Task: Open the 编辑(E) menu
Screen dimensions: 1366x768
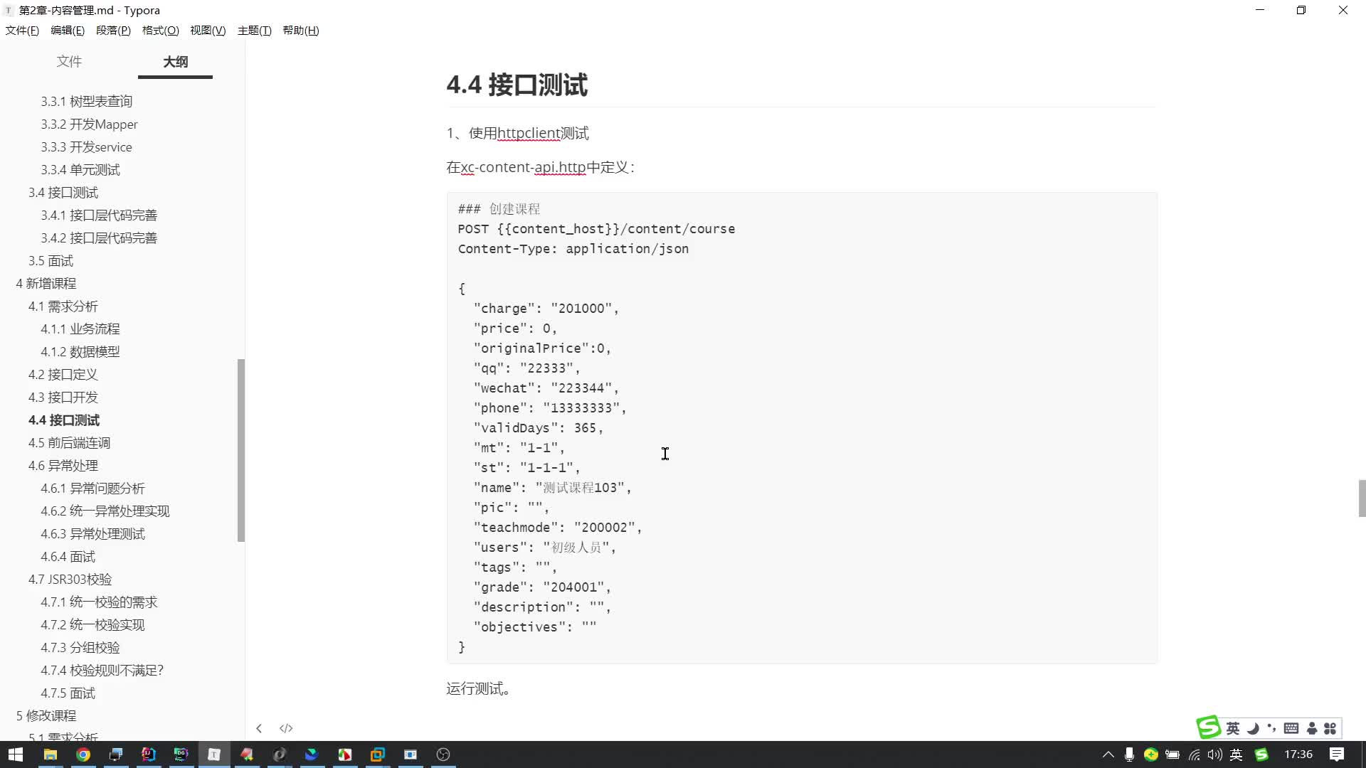Action: 68,31
